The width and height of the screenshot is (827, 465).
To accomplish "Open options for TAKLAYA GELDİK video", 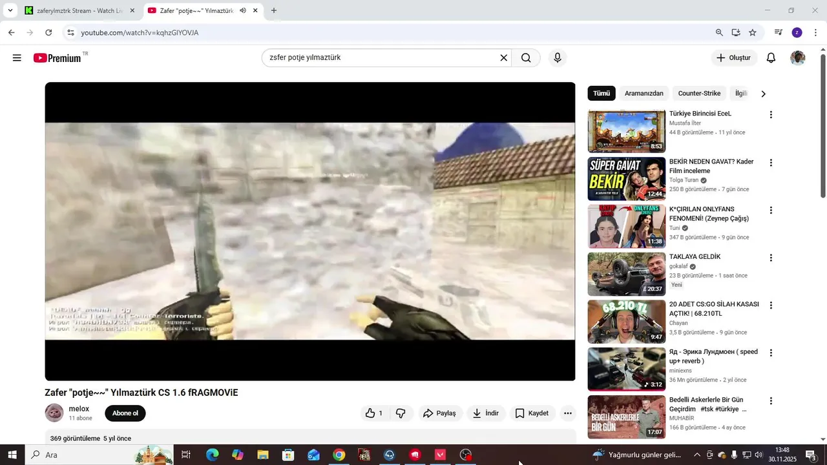I will (x=771, y=258).
